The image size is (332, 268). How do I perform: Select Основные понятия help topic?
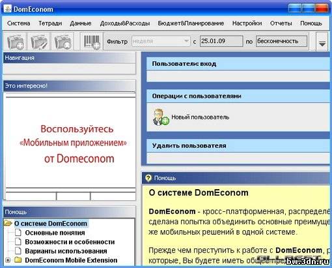click(55, 233)
